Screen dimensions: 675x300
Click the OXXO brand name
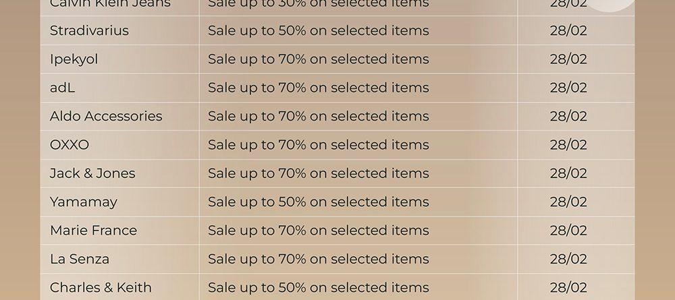tap(70, 145)
